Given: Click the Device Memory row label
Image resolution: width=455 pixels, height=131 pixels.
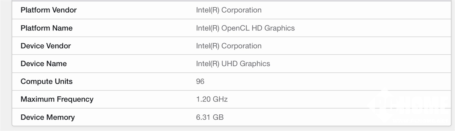Looking at the screenshot, I should tap(47, 117).
